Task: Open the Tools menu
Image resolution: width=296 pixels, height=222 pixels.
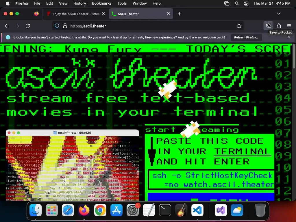Action: point(122,3)
